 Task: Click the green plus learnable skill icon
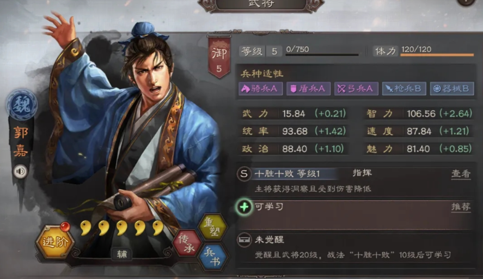[244, 207]
